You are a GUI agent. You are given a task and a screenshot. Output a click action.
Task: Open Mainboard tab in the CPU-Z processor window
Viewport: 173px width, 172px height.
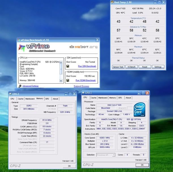(103, 98)
